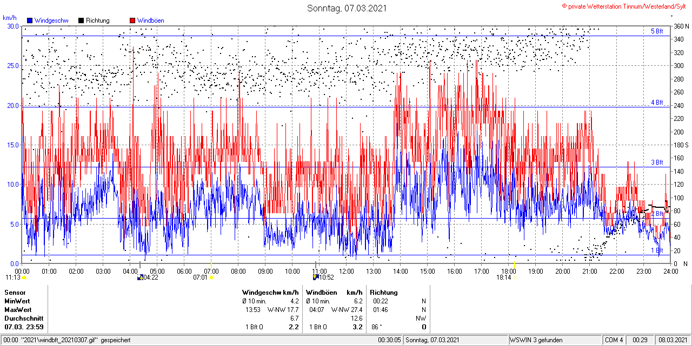Screen dimensions: 692x346
Task: Click the yellow icon beside 11:13
Action: click(24, 277)
